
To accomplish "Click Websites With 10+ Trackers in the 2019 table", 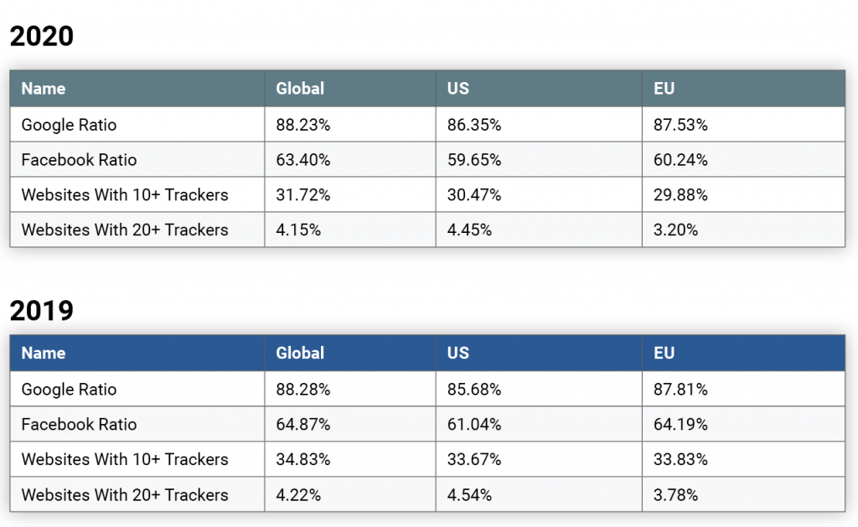I will coord(125,459).
